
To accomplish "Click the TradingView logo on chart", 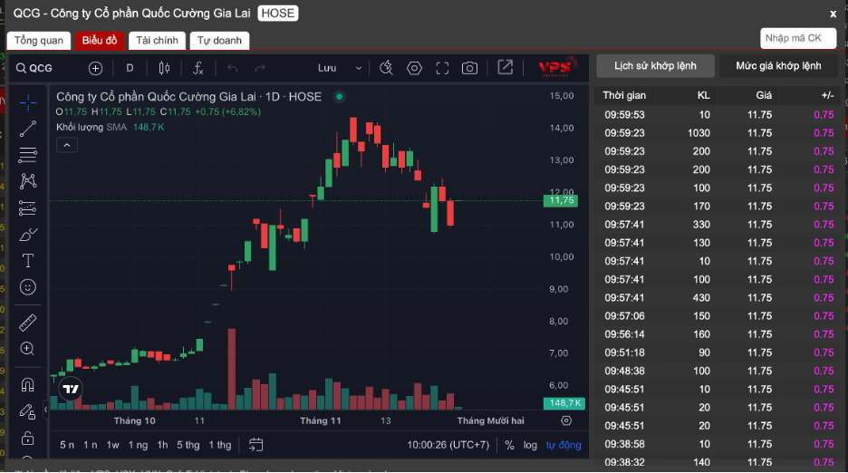I will click(71, 389).
